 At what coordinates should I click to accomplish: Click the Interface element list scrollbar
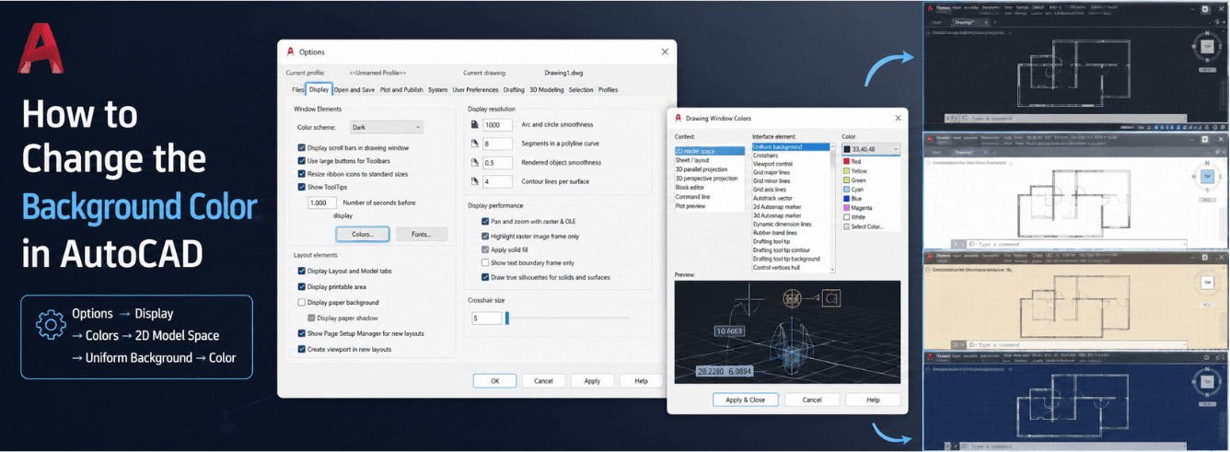(833, 207)
